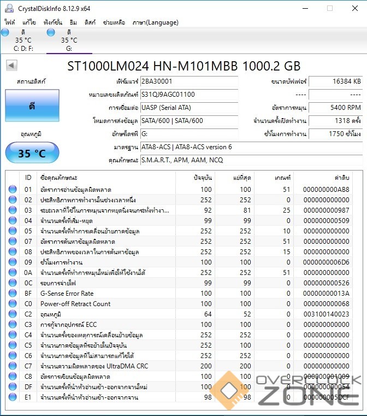Click the status orb for attribute 08

(13, 251)
